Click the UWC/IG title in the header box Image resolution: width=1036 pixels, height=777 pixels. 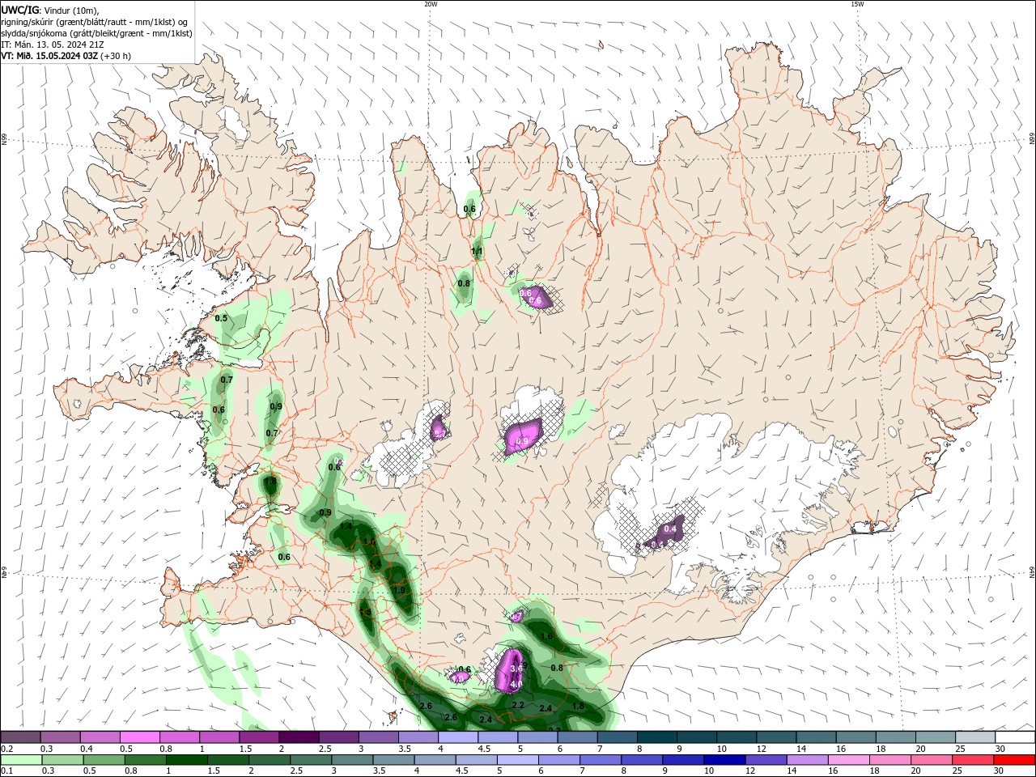click(x=19, y=9)
